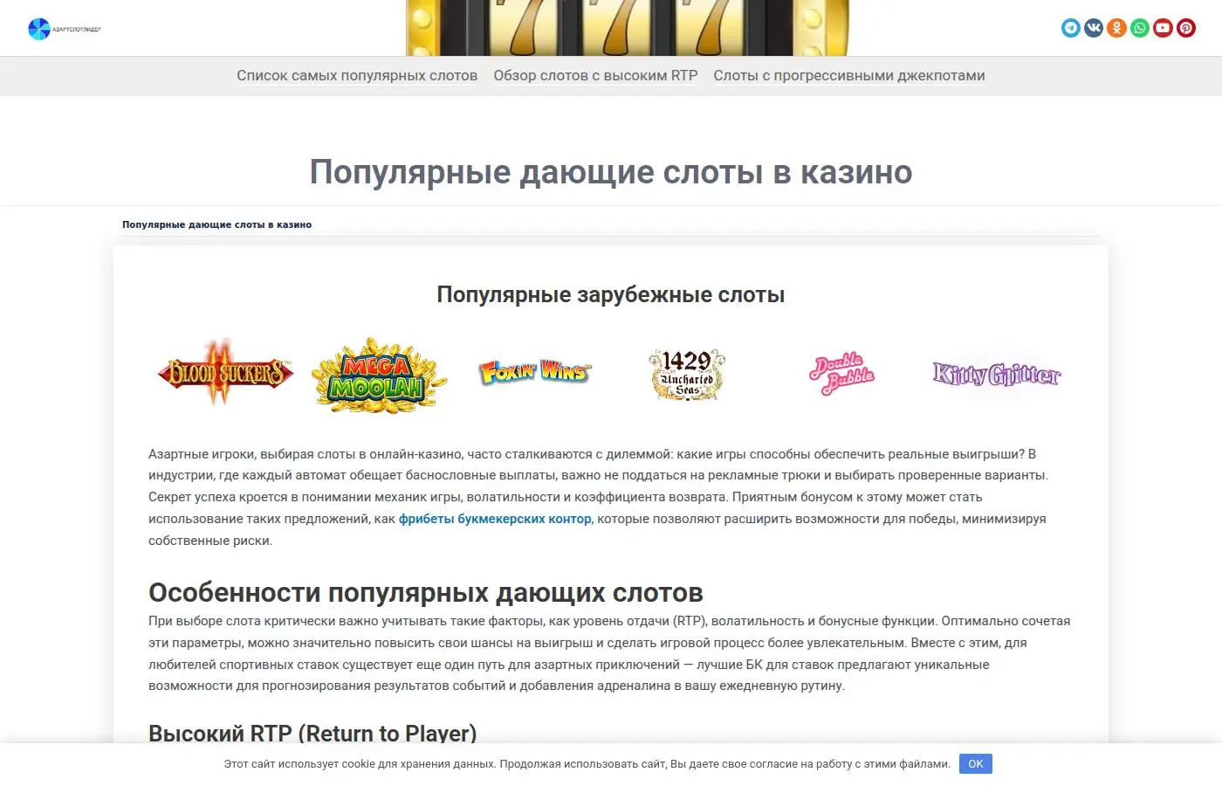Click main heading 'Популярные дающие слоты в казино'
1222x786 pixels.
tap(611, 172)
